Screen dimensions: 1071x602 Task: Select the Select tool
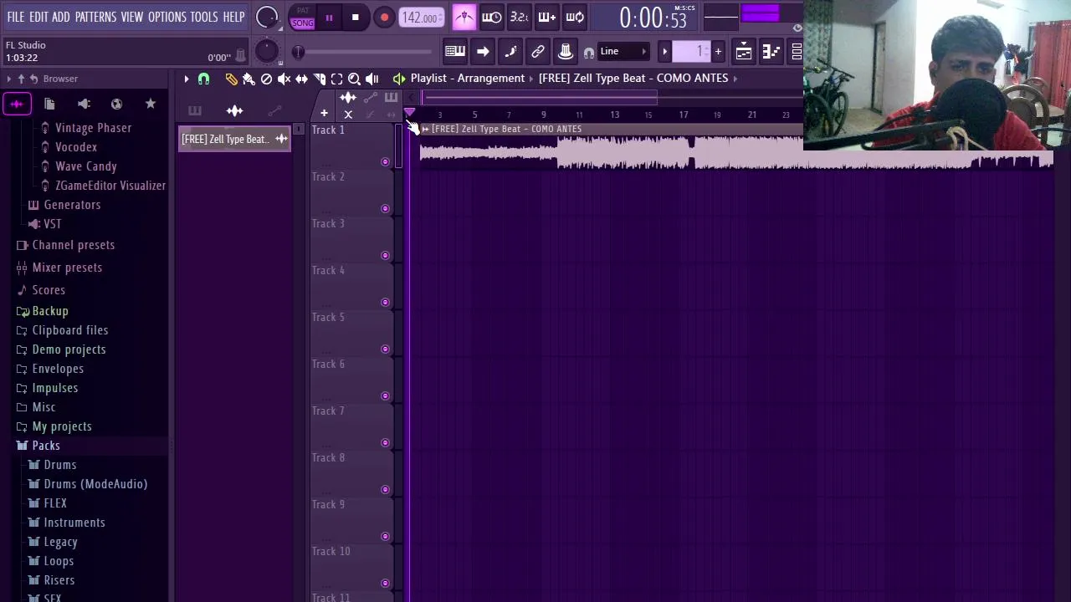pyautogui.click(x=336, y=79)
